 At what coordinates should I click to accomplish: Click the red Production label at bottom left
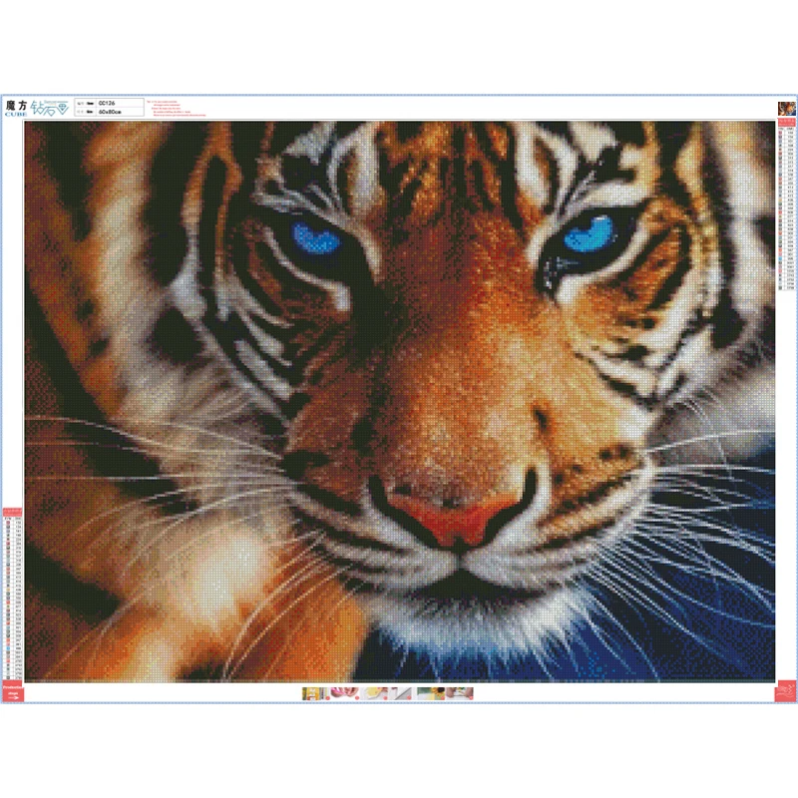[13, 691]
